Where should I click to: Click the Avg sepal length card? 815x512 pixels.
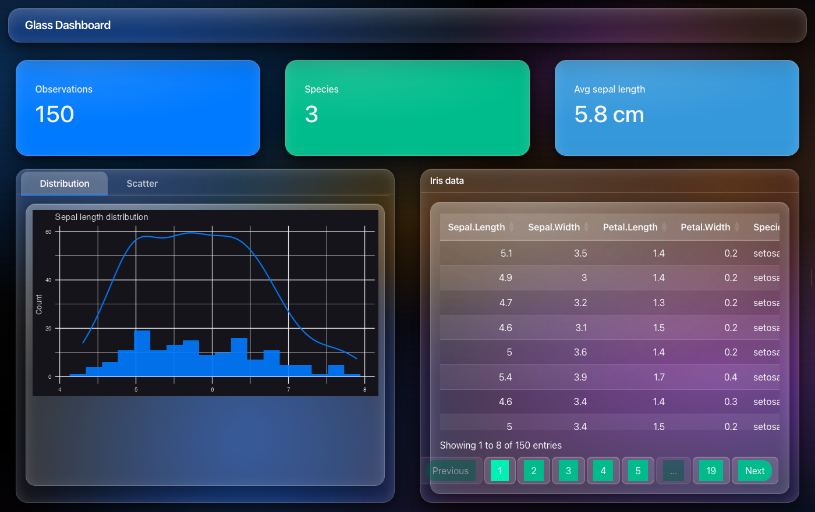(677, 108)
